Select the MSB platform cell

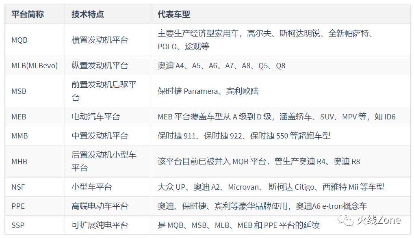click(x=35, y=91)
